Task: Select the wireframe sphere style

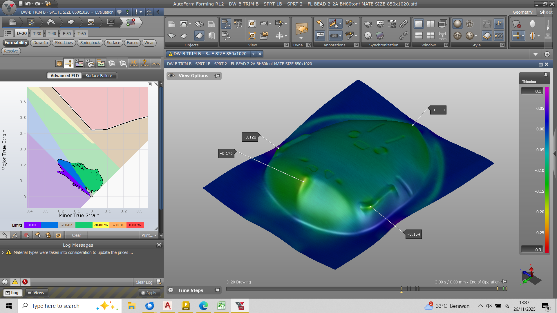Action: [x=470, y=24]
